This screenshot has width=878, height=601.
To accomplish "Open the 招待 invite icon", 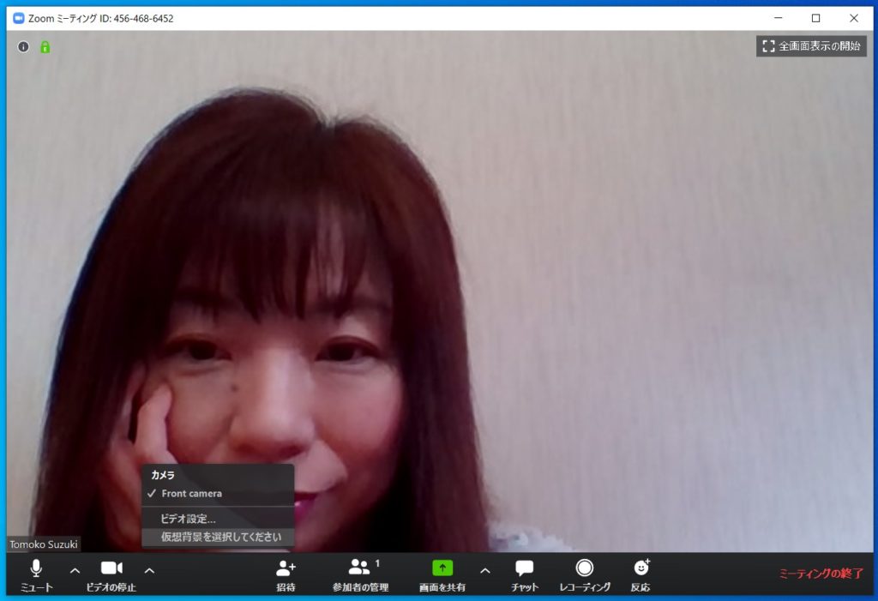I will [286, 568].
